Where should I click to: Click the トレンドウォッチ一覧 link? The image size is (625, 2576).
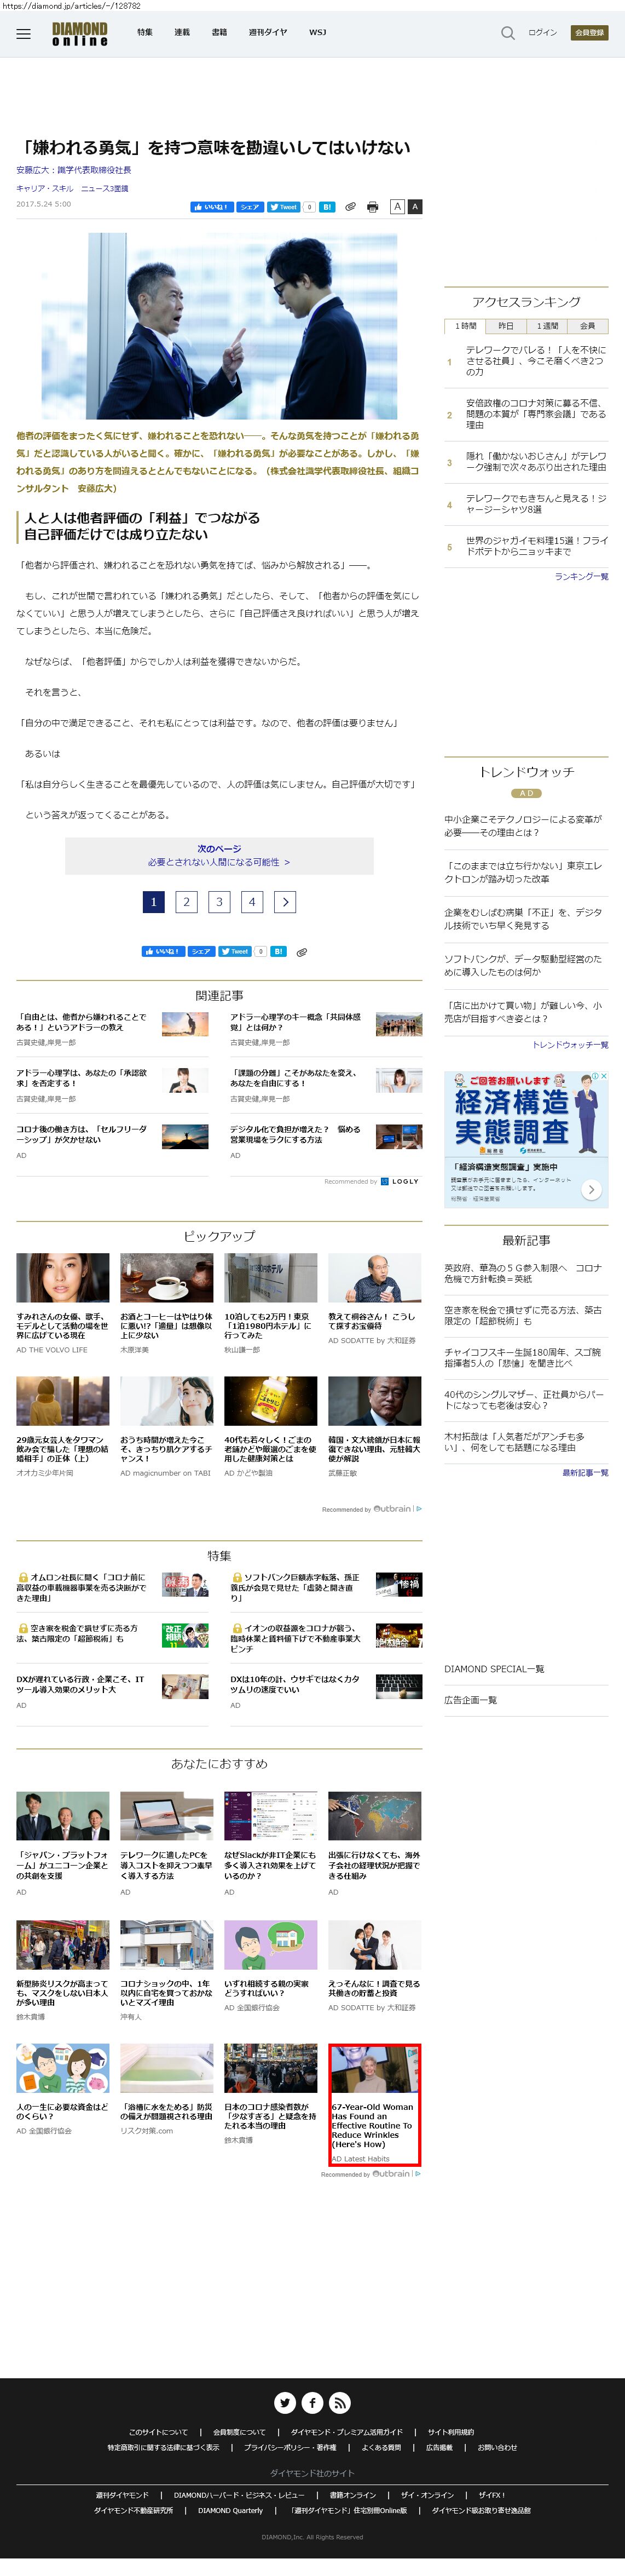(570, 1045)
